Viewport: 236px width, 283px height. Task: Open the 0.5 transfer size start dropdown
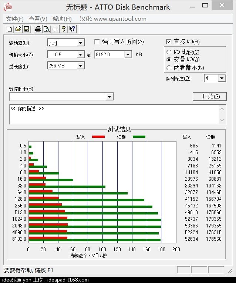(80, 54)
